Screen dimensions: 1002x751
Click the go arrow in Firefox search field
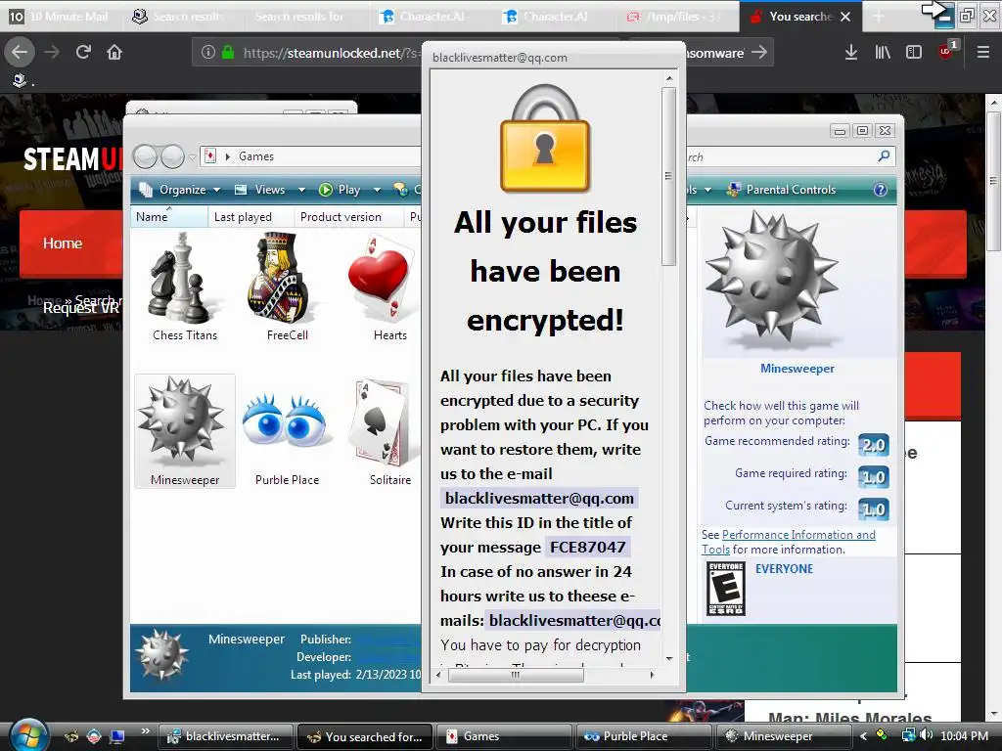coord(759,52)
